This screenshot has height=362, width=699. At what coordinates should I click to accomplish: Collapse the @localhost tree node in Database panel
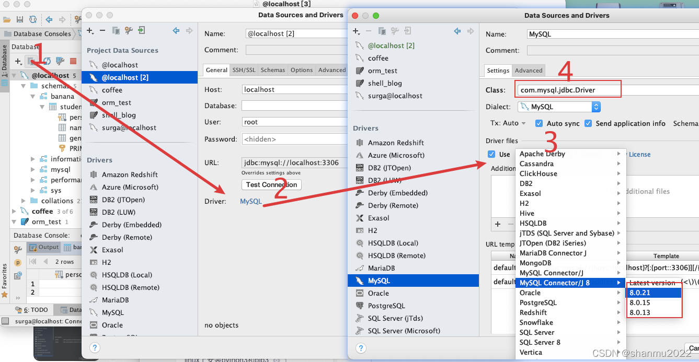tap(14, 75)
